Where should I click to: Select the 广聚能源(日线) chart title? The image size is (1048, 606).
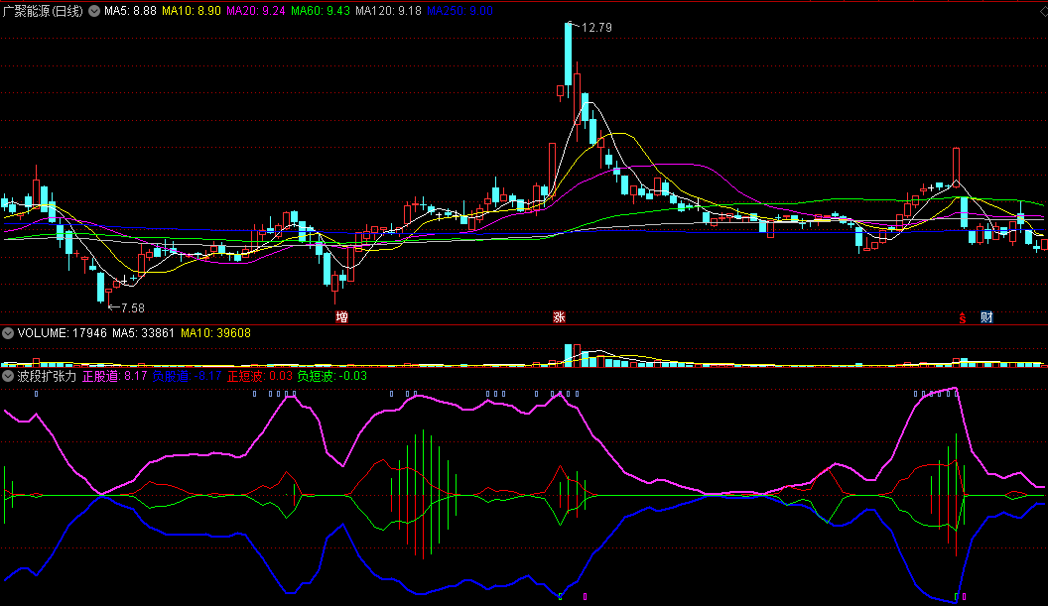click(43, 11)
